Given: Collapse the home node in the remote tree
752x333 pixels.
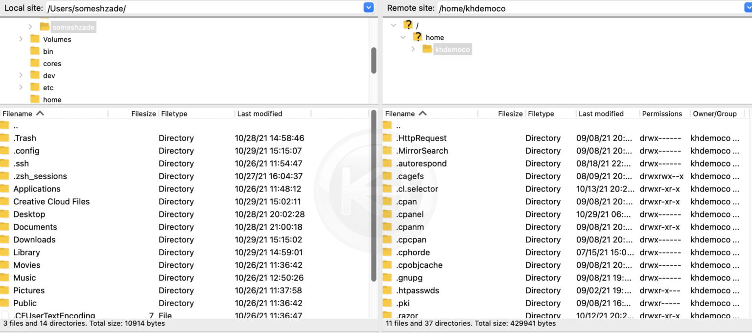Looking at the screenshot, I should (403, 37).
